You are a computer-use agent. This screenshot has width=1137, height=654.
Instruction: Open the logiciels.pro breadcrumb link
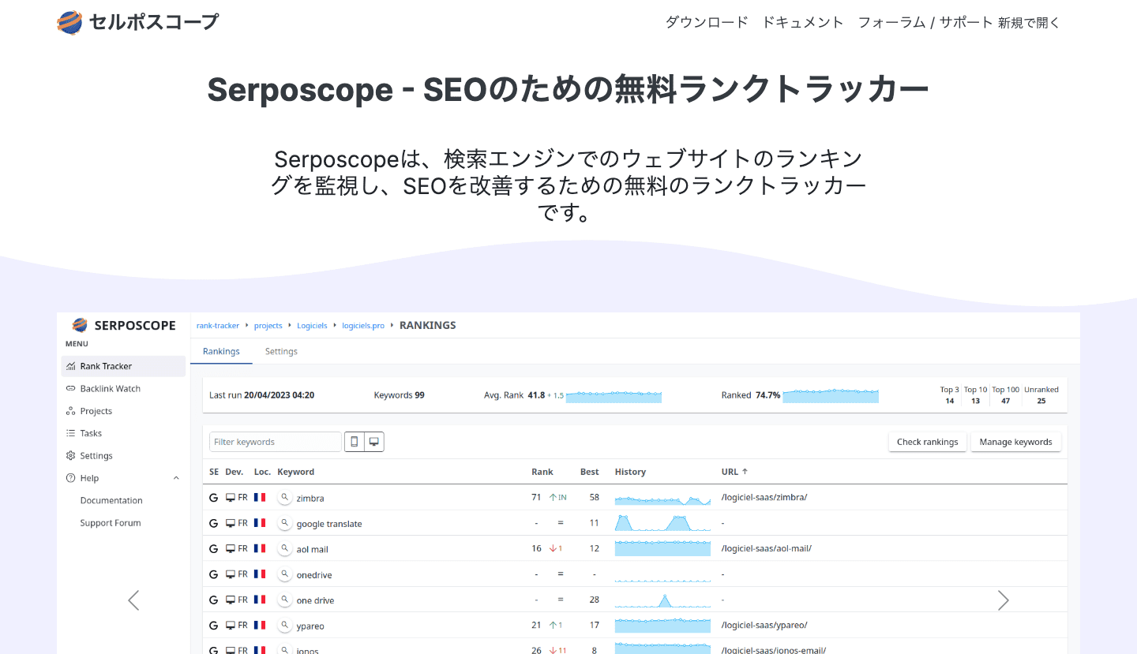pyautogui.click(x=363, y=324)
